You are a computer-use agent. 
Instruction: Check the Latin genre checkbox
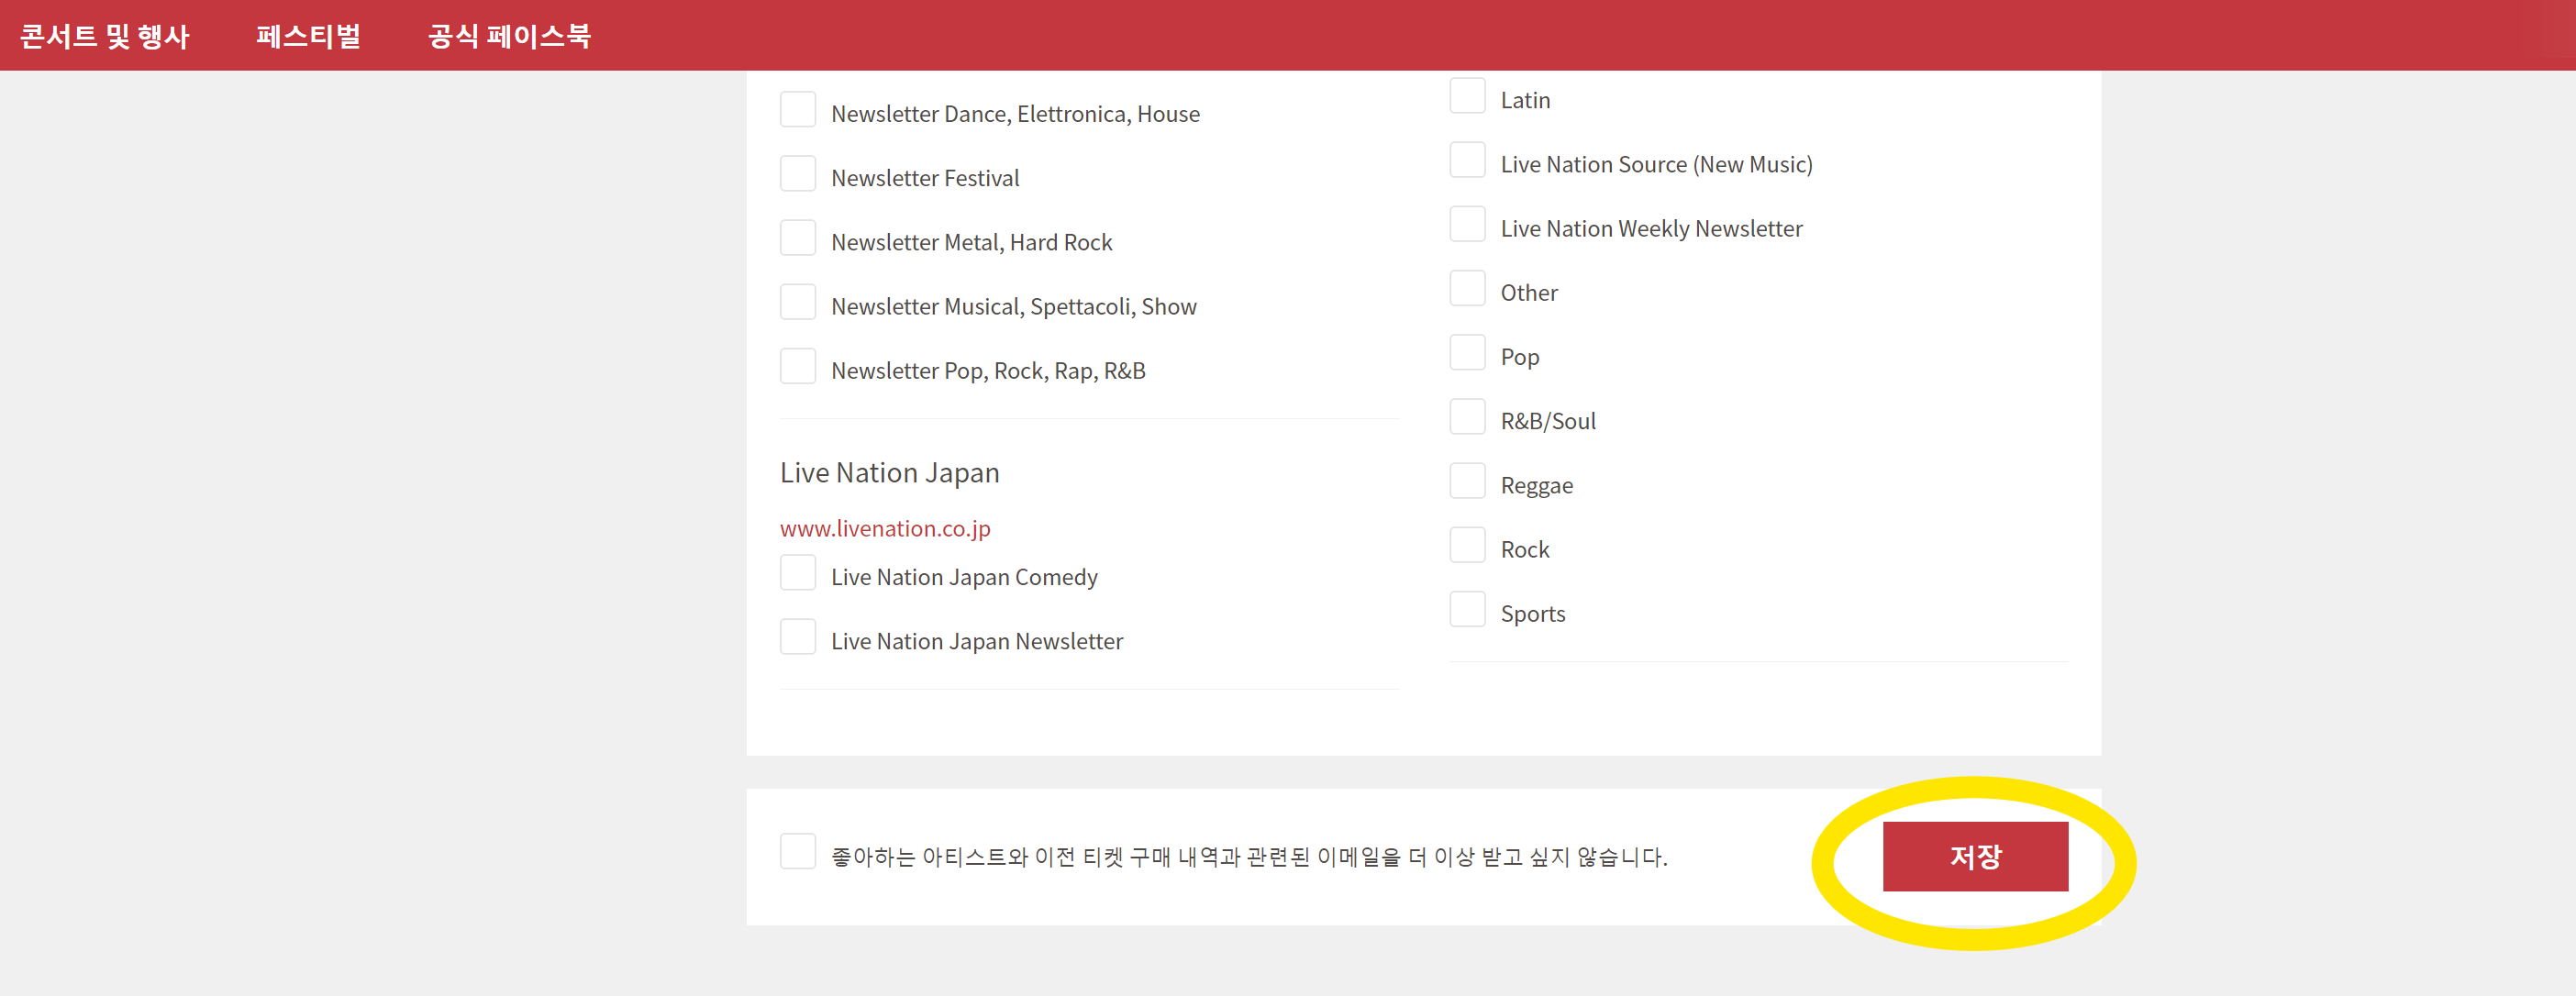click(1467, 97)
